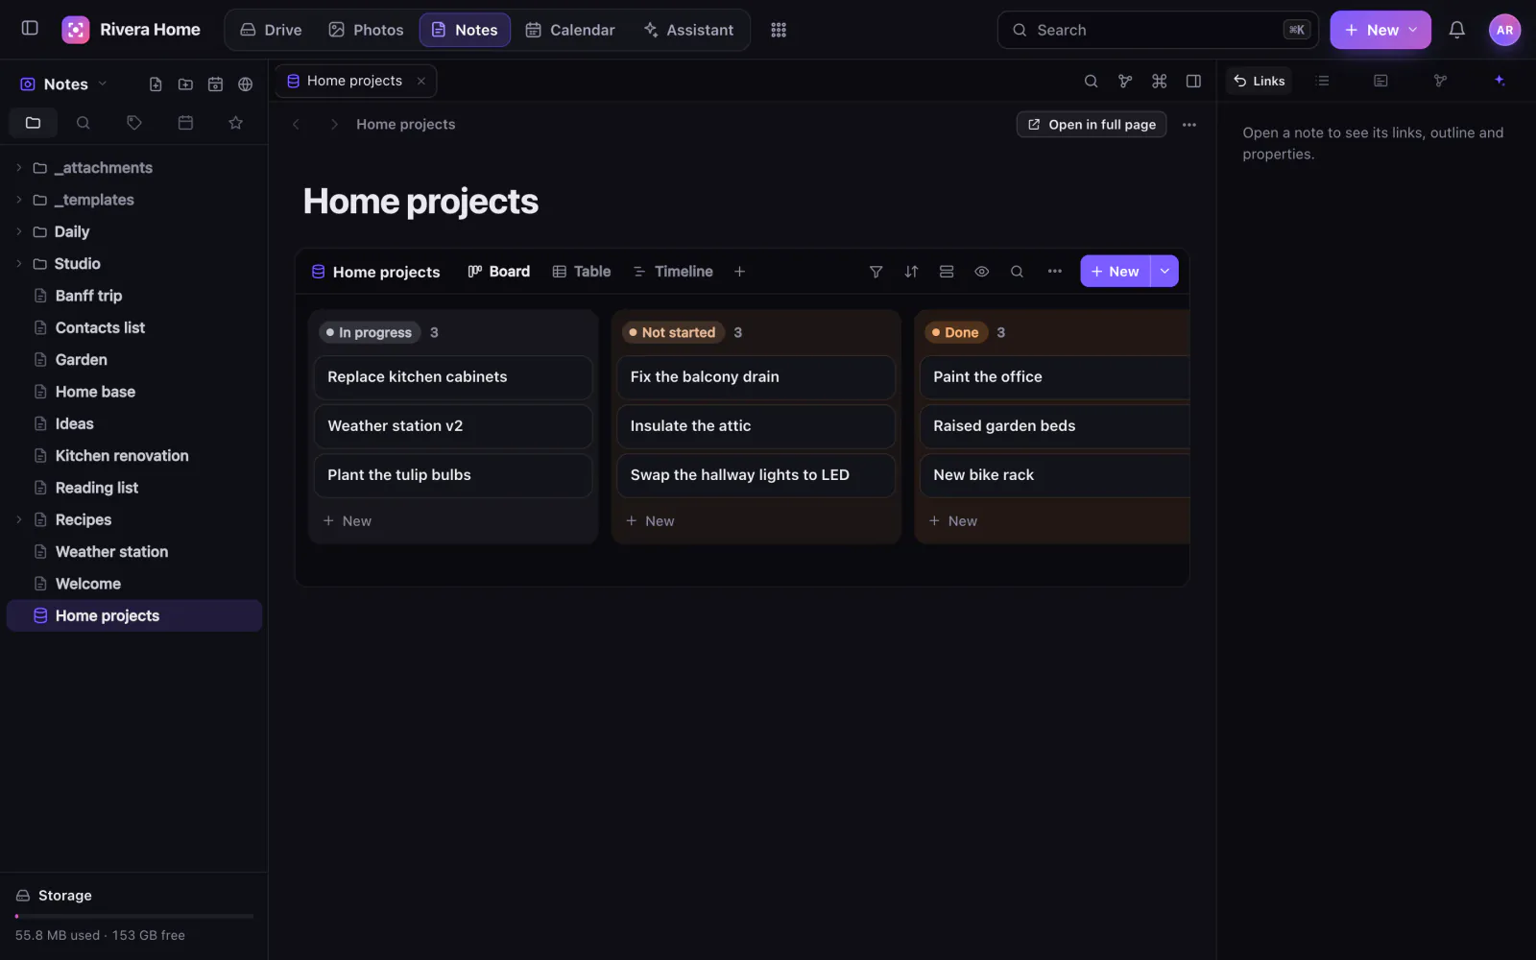This screenshot has height=960, width=1536.
Task: Expand the Recipes note tree
Action: pyautogui.click(x=18, y=519)
